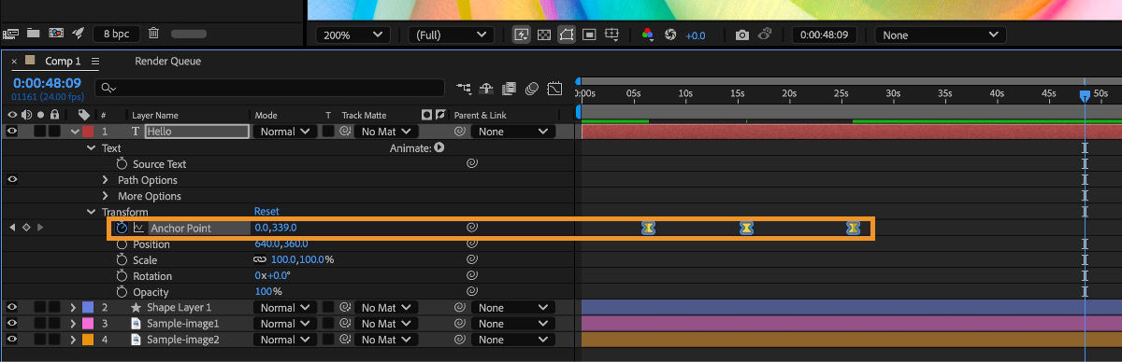Select the Hello layer name
The height and width of the screenshot is (362, 1122).
[x=196, y=132]
